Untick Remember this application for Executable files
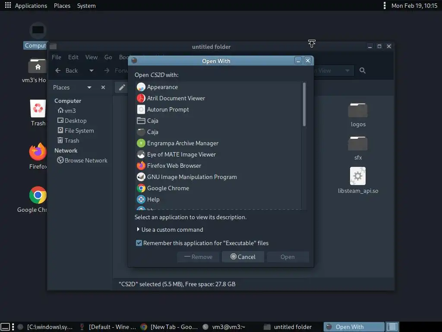Screen dimensions: 442x332 (x=139, y=243)
